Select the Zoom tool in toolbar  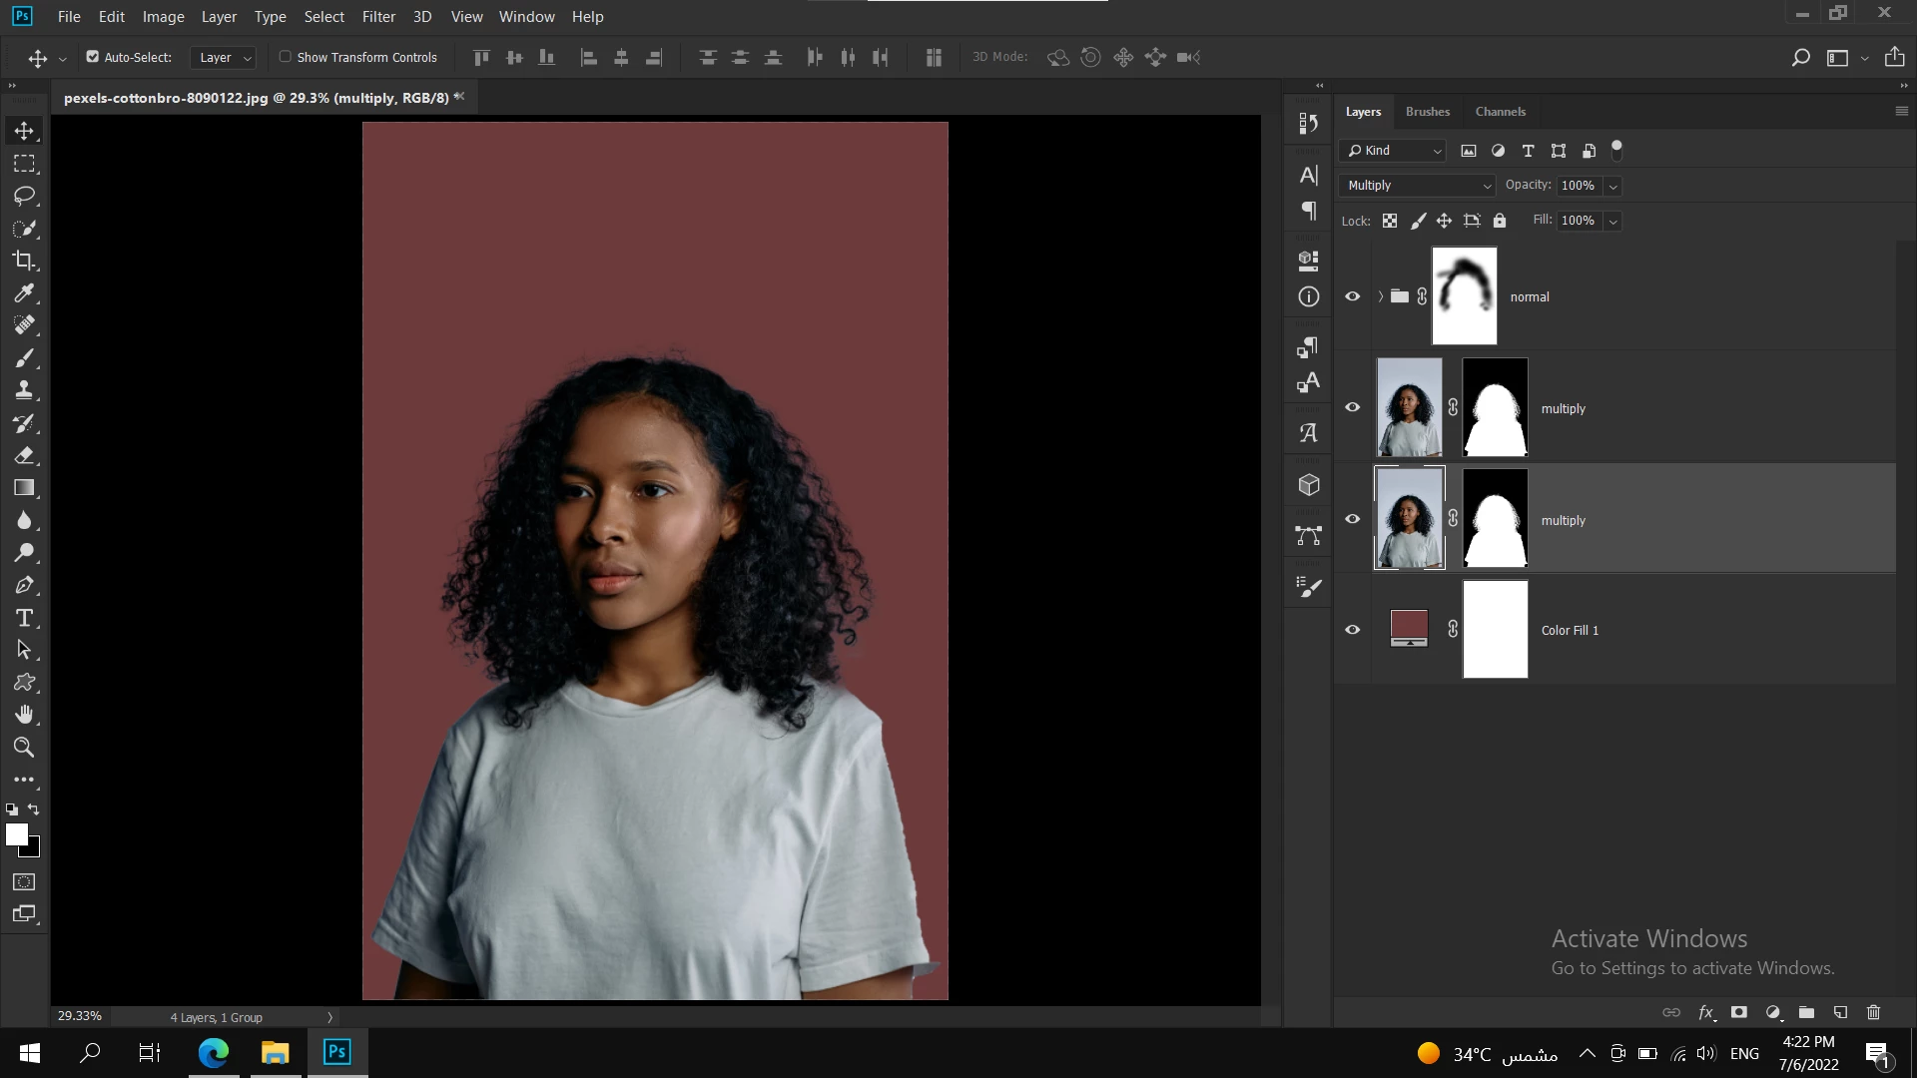[x=24, y=747]
